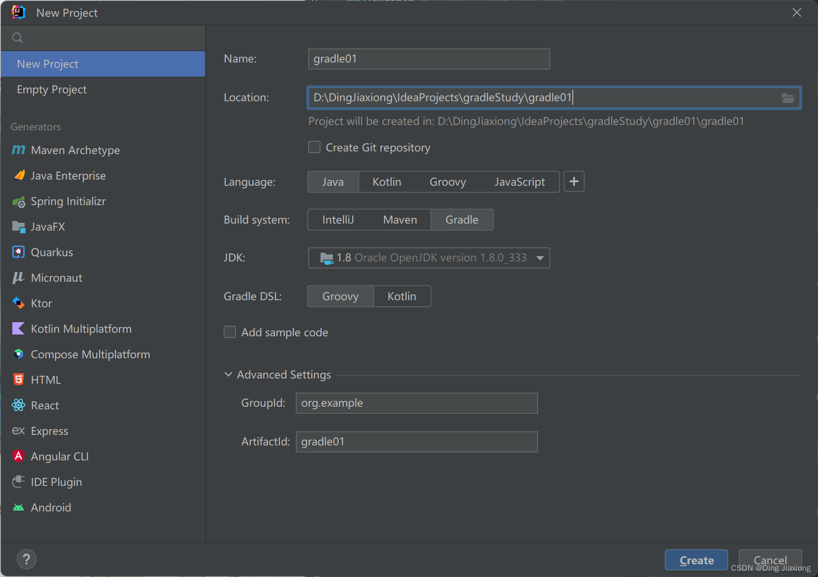Click the Quarkus generator icon

click(x=18, y=252)
